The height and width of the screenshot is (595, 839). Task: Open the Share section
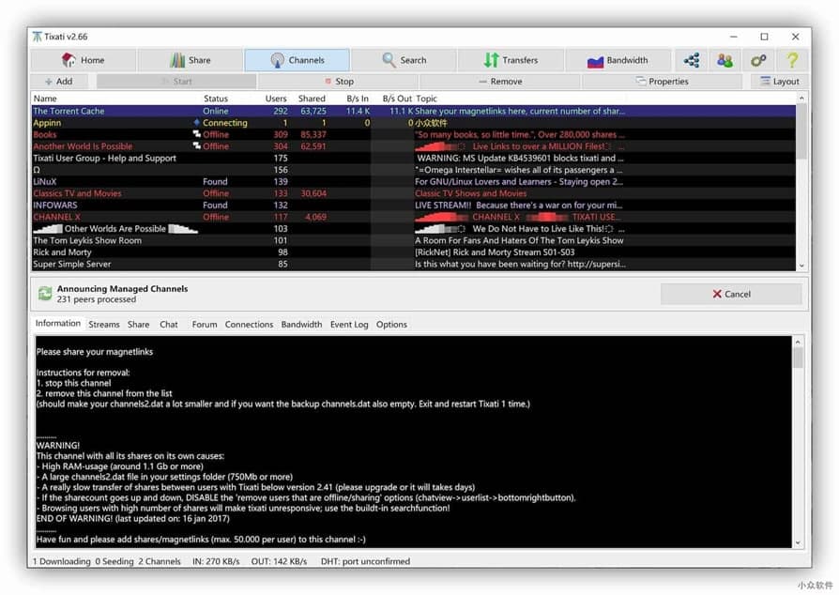click(x=191, y=60)
